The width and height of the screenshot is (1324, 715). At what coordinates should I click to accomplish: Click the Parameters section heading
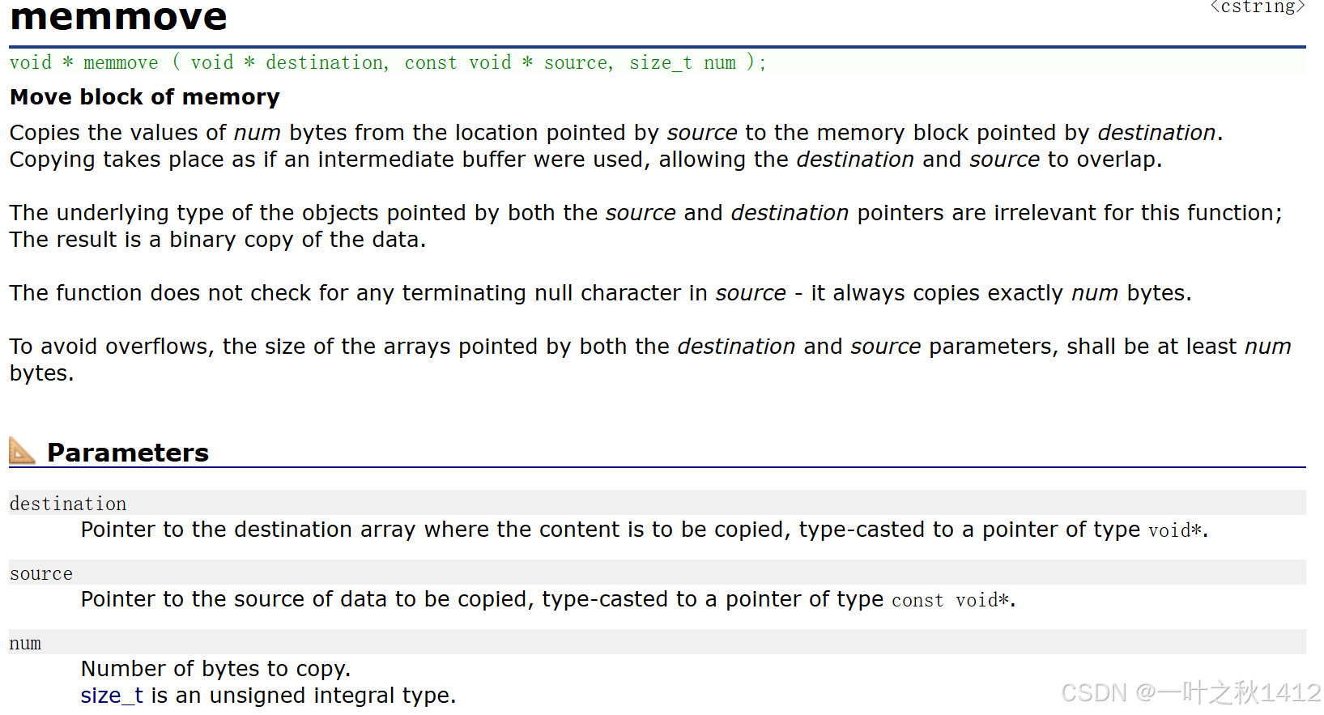click(x=128, y=452)
